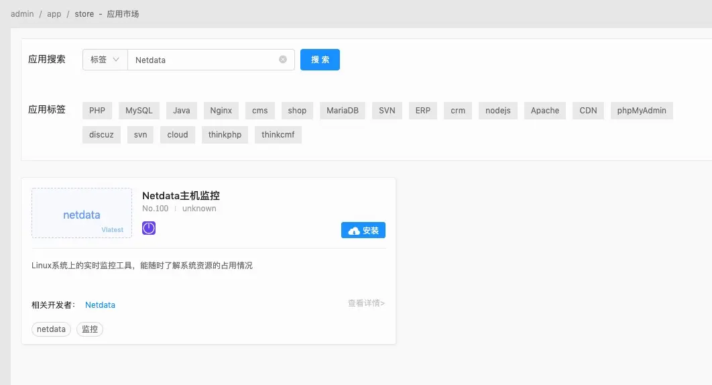Select the nodejs tag

pyautogui.click(x=498, y=111)
